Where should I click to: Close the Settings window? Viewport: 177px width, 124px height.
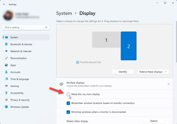[x=173, y=3]
